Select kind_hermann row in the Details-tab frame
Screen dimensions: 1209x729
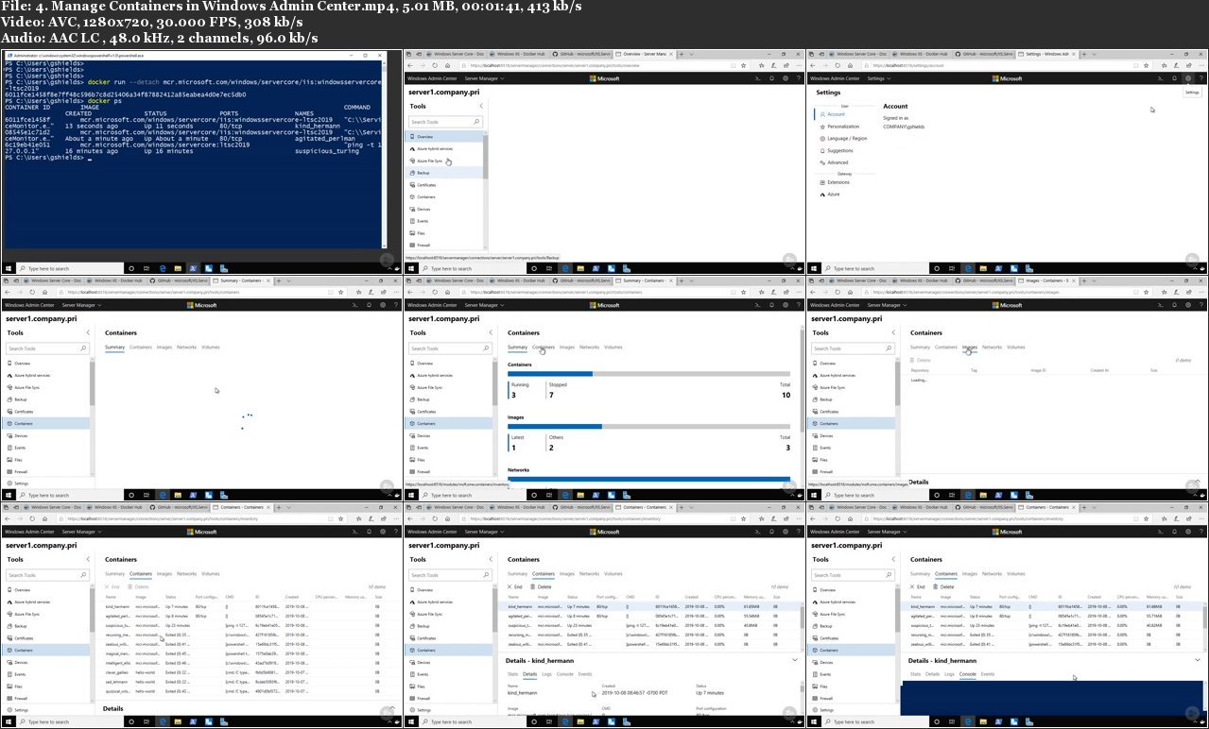pyautogui.click(x=648, y=606)
